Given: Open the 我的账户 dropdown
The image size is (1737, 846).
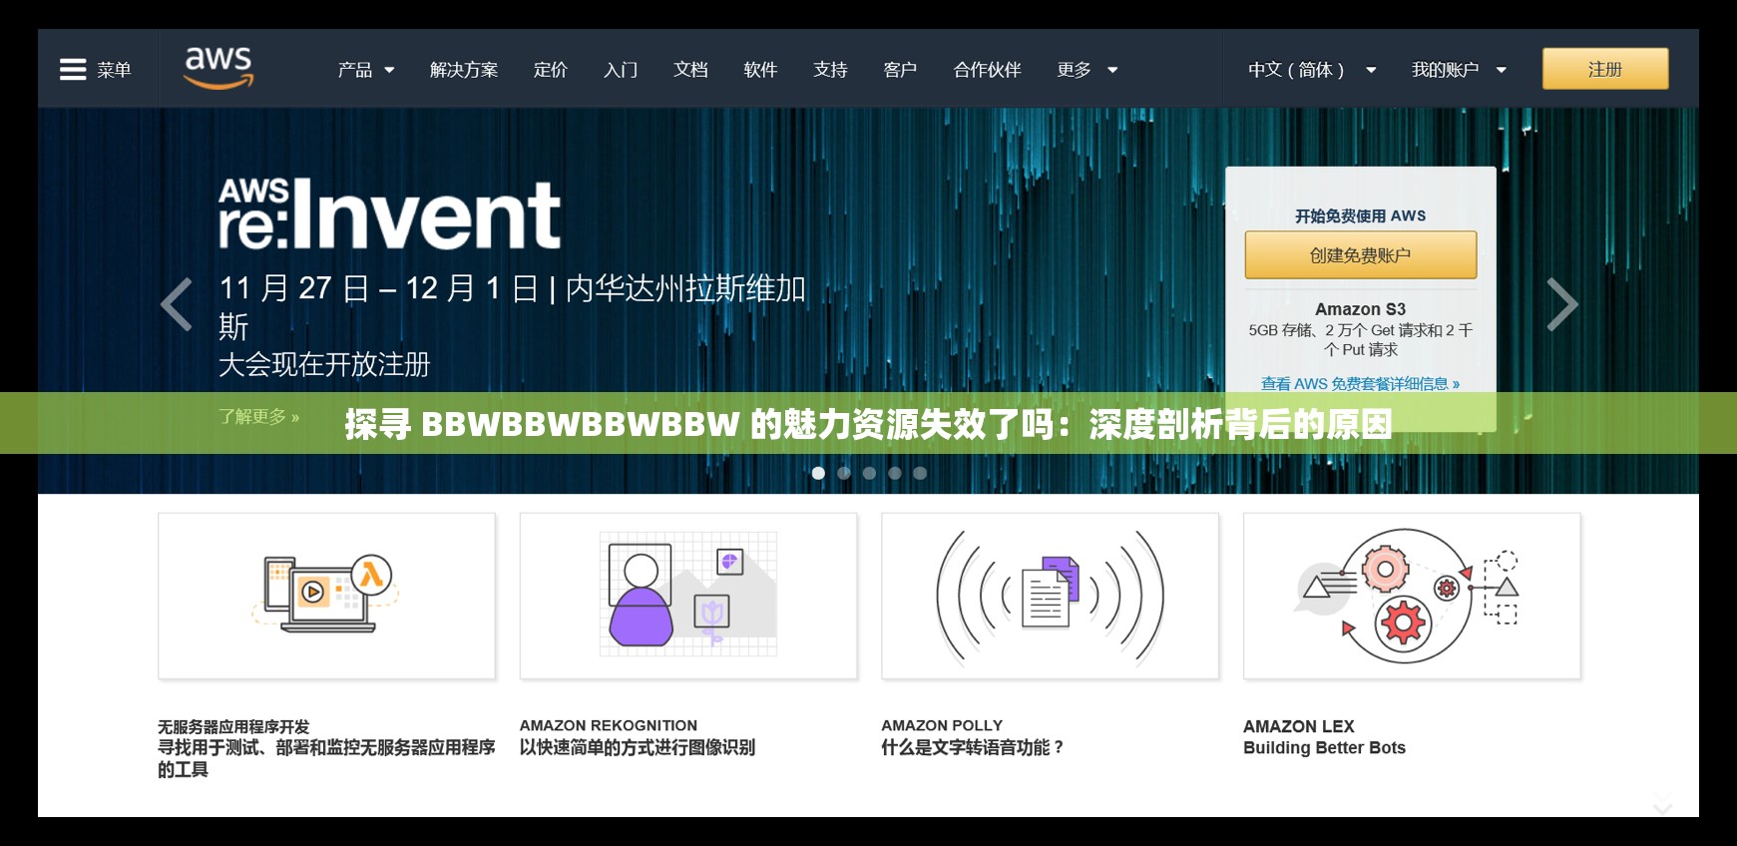Looking at the screenshot, I should pyautogui.click(x=1459, y=70).
